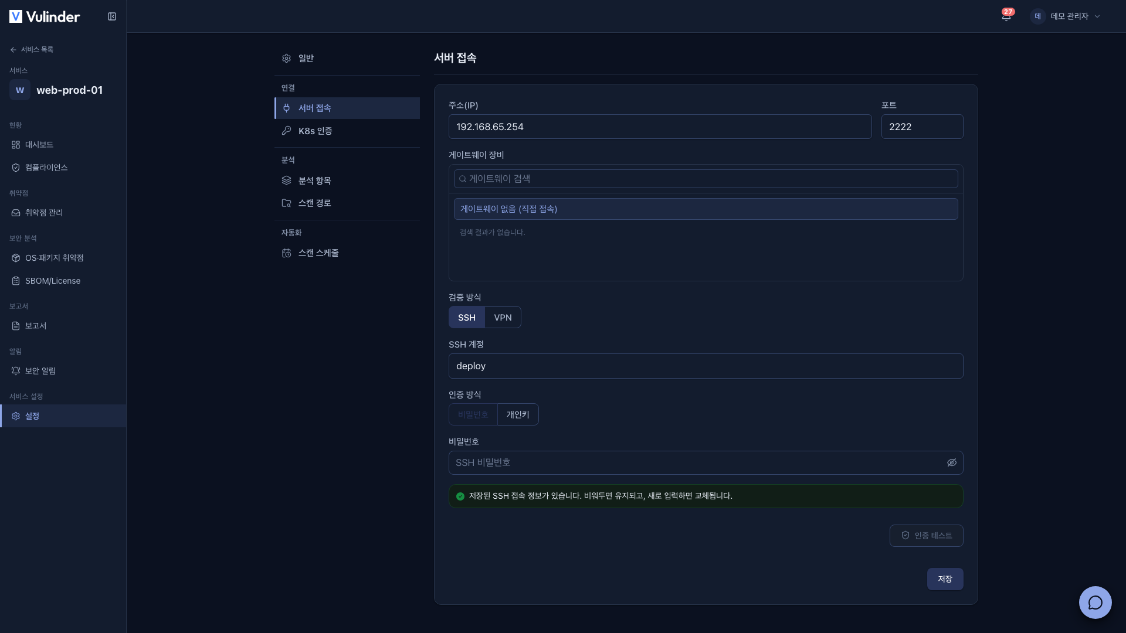Click the Vulinder logo
The image size is (1126, 633).
point(45,16)
